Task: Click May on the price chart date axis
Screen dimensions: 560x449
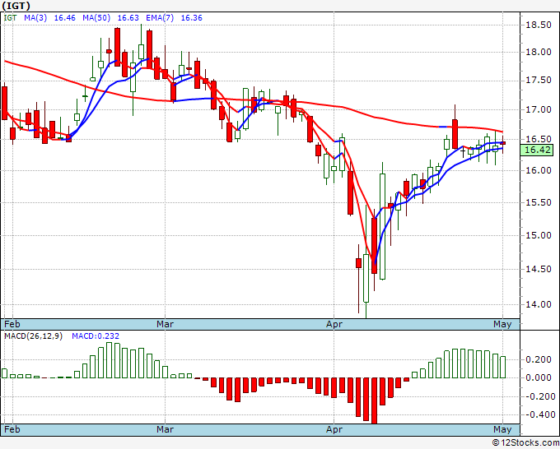Action: (x=502, y=324)
